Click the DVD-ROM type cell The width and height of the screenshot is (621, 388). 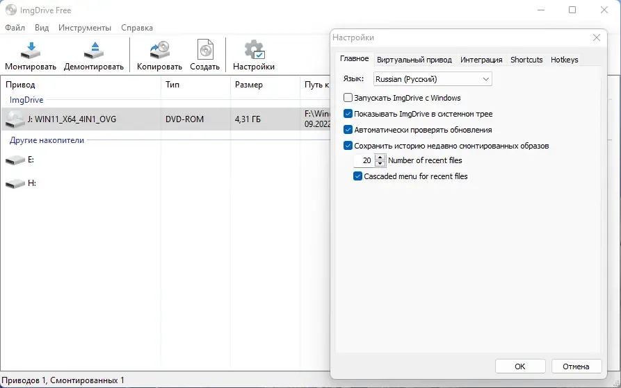pos(184,119)
